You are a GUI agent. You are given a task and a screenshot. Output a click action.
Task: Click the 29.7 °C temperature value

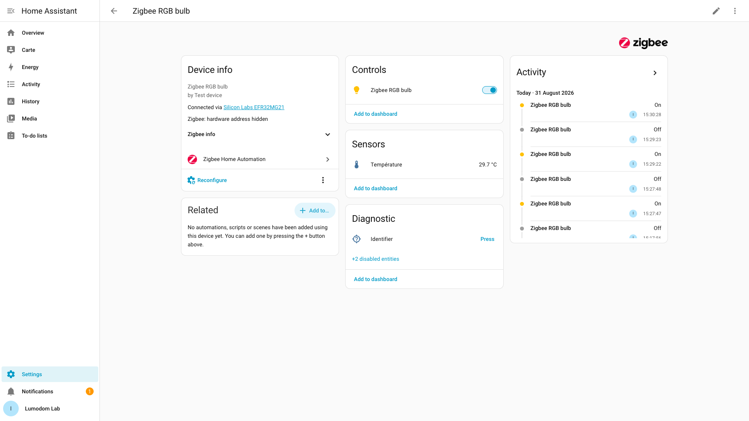(488, 165)
